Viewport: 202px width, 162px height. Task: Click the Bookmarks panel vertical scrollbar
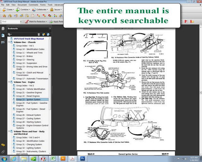pyautogui.click(x=50, y=96)
